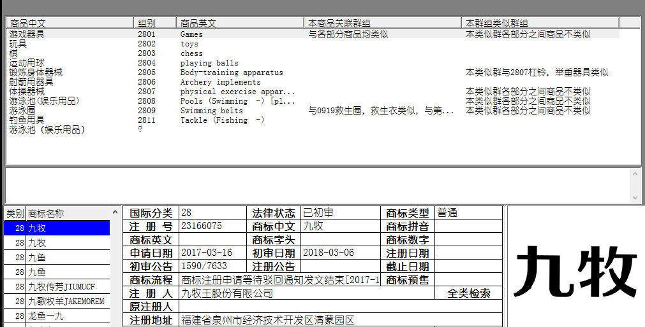Select the 九歌牧羊JAKEMOREM trademark row
The width and height of the screenshot is (645, 327).
point(57,302)
